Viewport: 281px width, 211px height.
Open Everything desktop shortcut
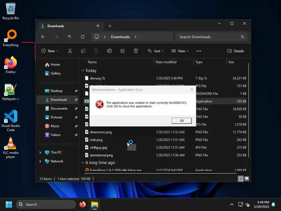[11, 38]
